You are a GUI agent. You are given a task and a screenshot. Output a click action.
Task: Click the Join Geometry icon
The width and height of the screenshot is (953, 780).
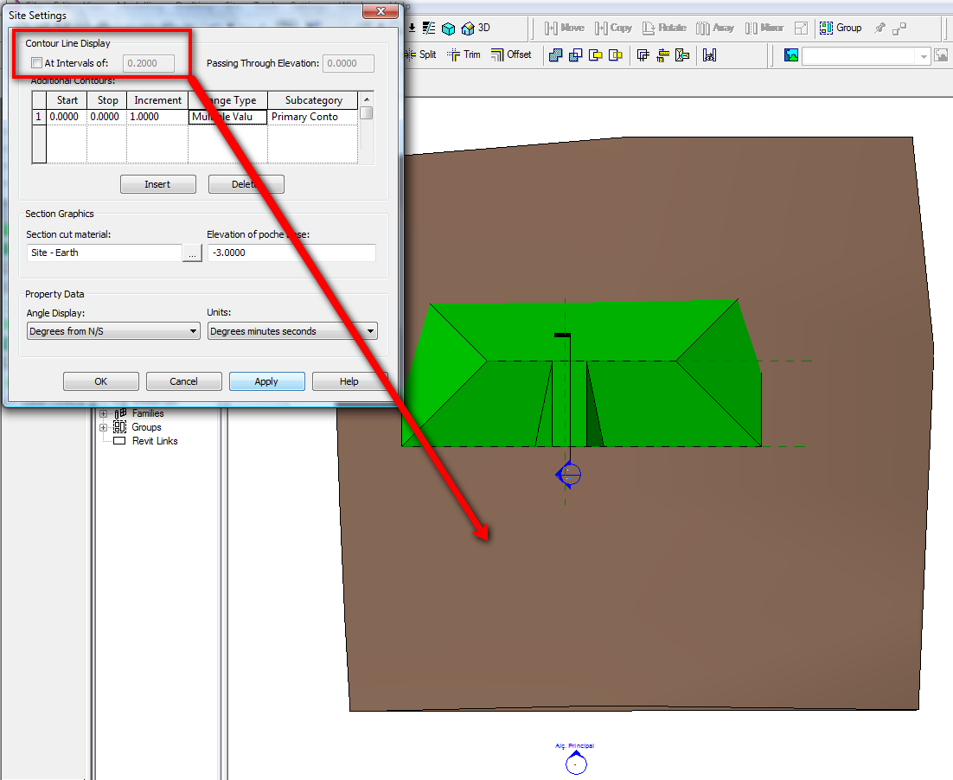click(x=555, y=55)
